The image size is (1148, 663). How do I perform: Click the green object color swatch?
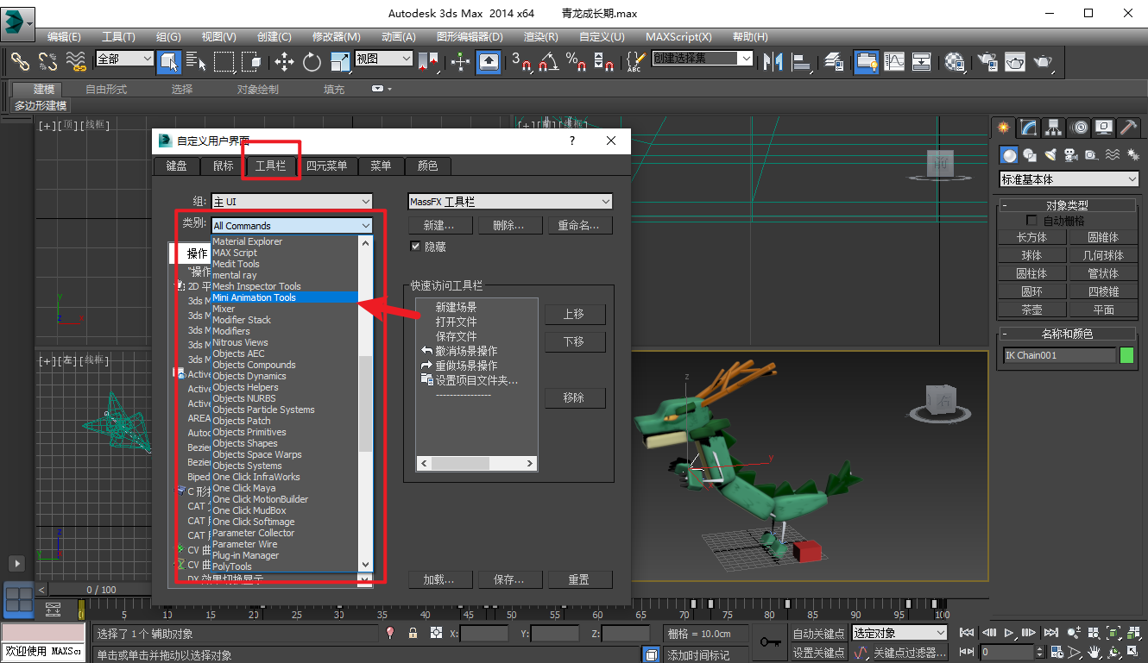point(1126,355)
